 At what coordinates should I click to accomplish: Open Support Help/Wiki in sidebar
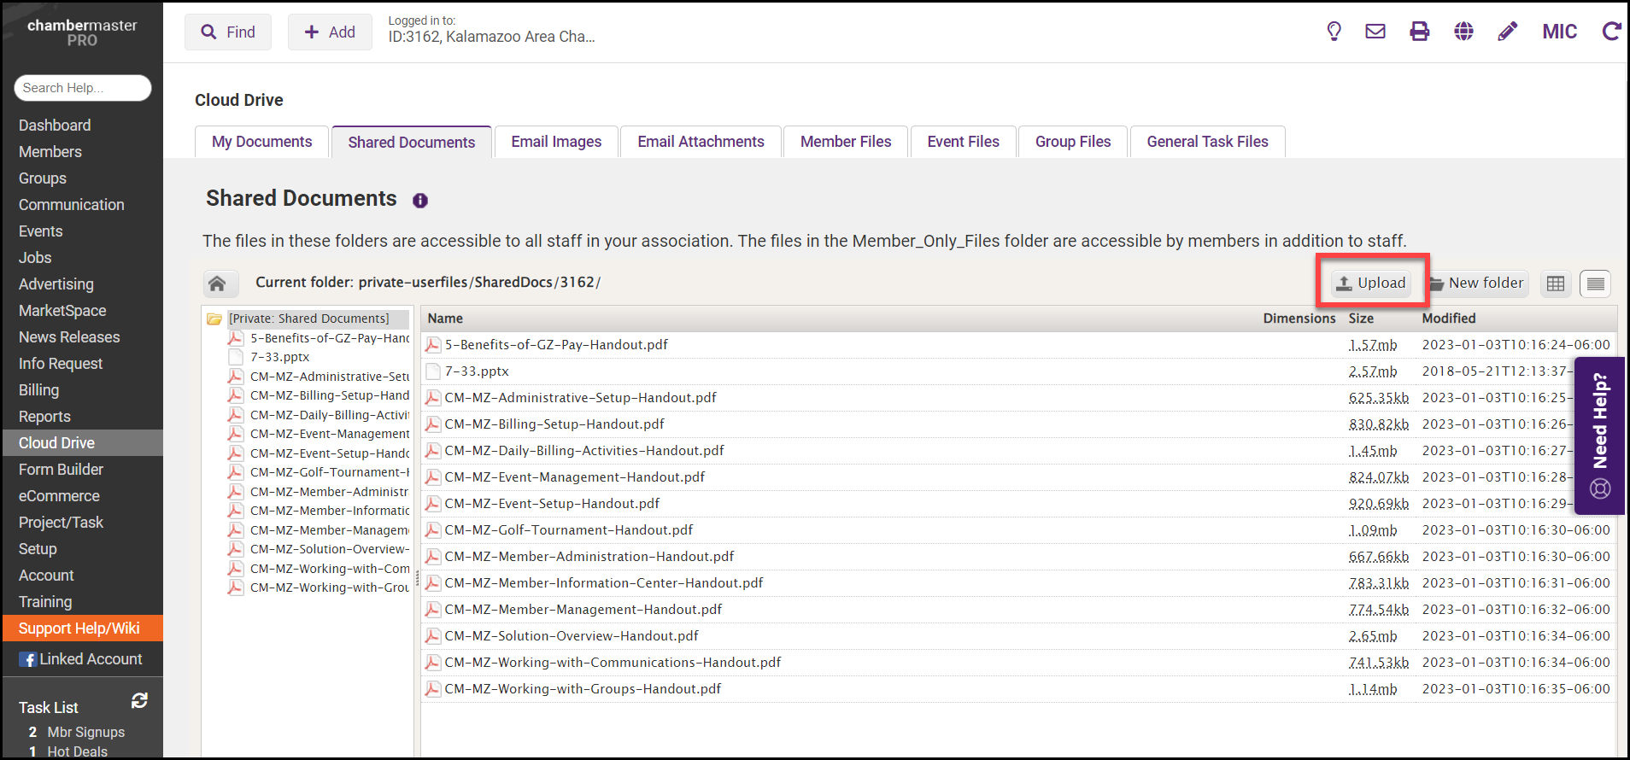point(79,628)
